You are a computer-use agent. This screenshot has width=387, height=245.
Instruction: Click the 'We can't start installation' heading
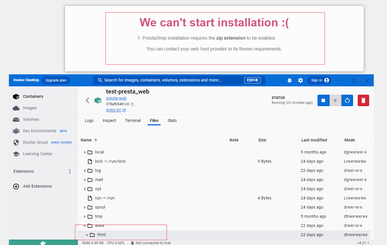214,22
